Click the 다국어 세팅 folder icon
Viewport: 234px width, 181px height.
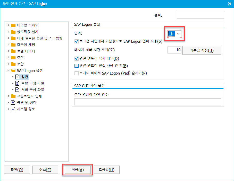pos(13,45)
